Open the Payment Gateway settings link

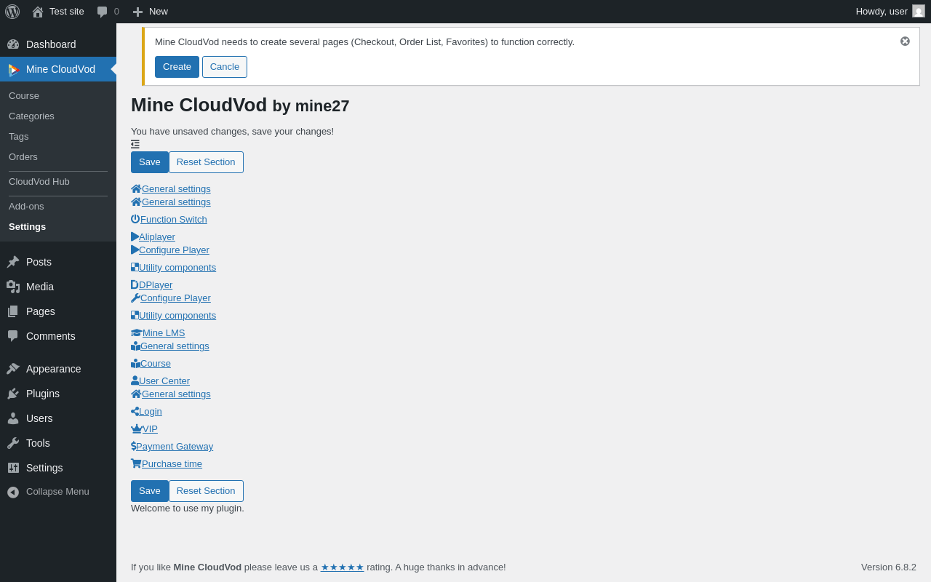[x=175, y=446]
